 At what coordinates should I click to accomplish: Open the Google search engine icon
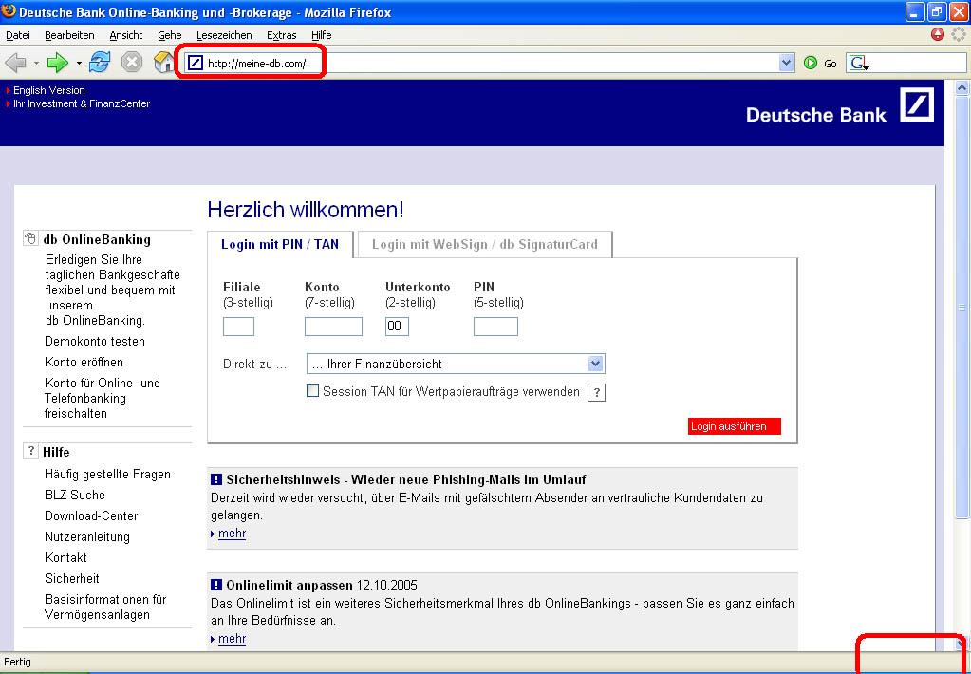point(858,64)
